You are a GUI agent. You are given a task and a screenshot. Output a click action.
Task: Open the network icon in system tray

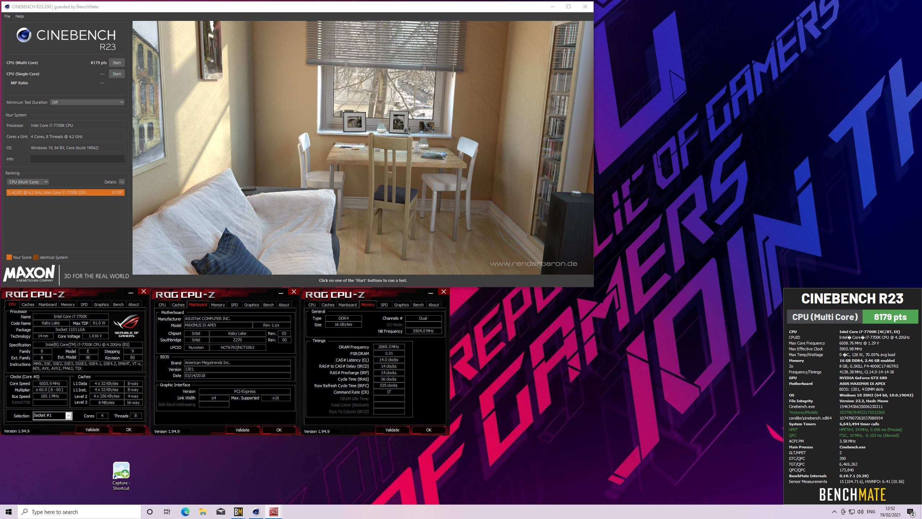pyautogui.click(x=852, y=512)
